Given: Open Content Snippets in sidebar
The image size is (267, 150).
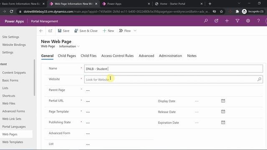Looking at the screenshot, I should 14,72.
